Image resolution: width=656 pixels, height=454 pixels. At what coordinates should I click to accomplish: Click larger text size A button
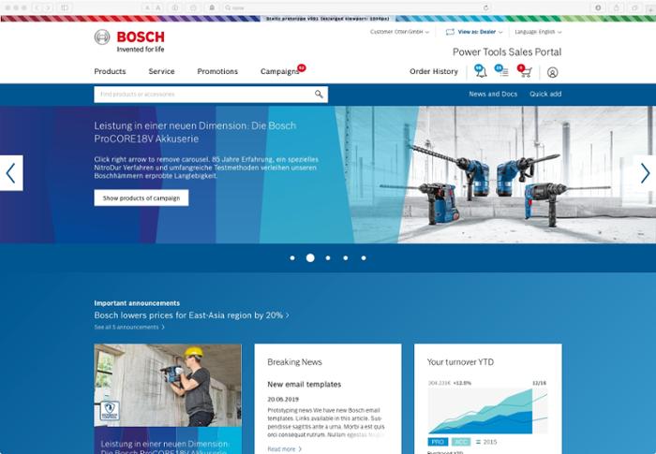point(158,7)
